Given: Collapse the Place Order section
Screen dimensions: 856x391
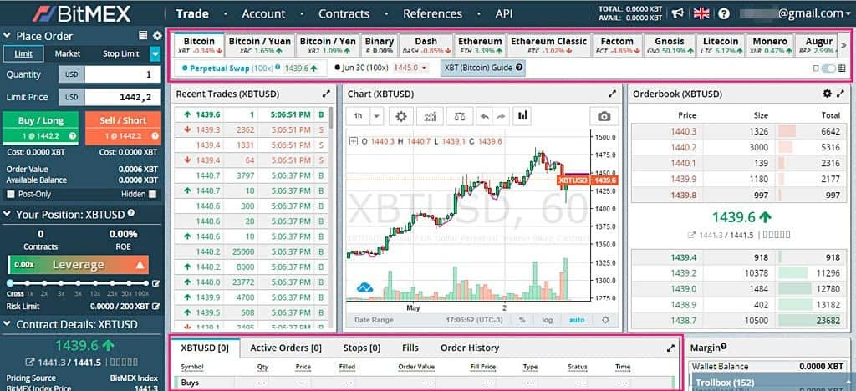Looking at the screenshot, I should (x=7, y=36).
